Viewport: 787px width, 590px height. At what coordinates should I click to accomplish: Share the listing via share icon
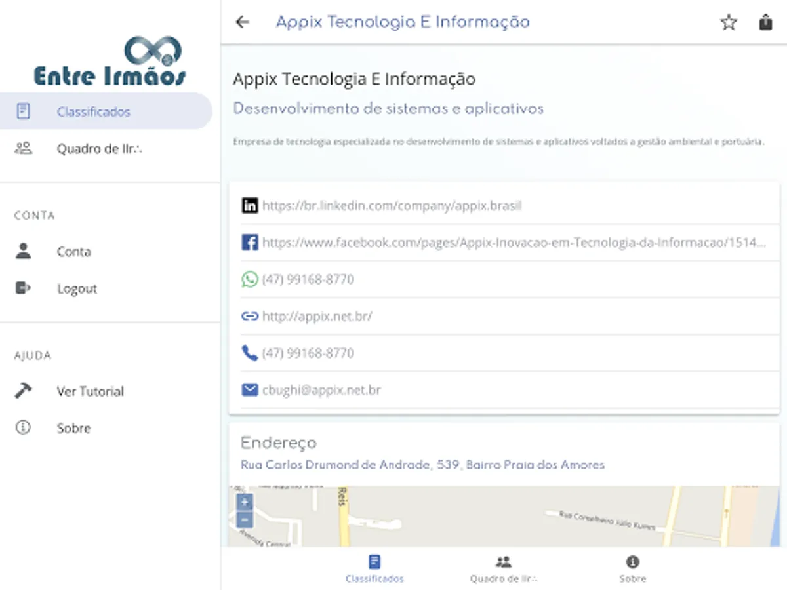point(765,22)
